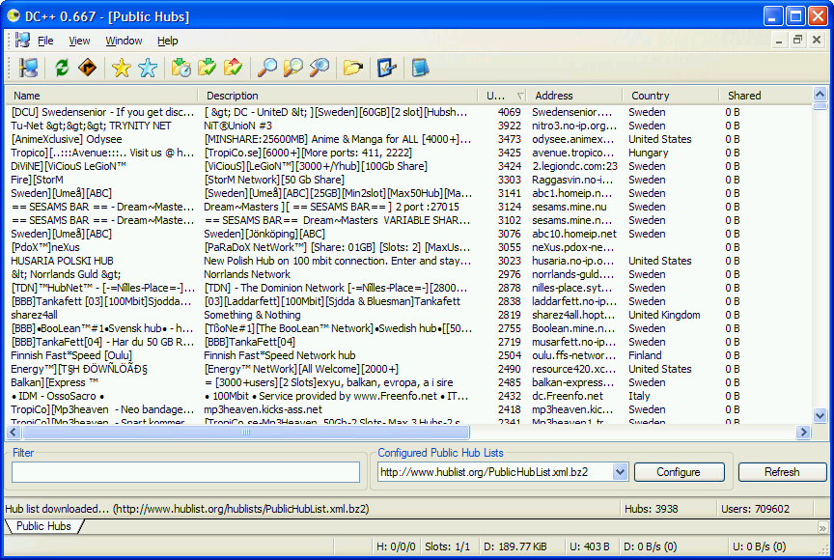Click the horizontal scrollbar right arrow

coord(804,433)
